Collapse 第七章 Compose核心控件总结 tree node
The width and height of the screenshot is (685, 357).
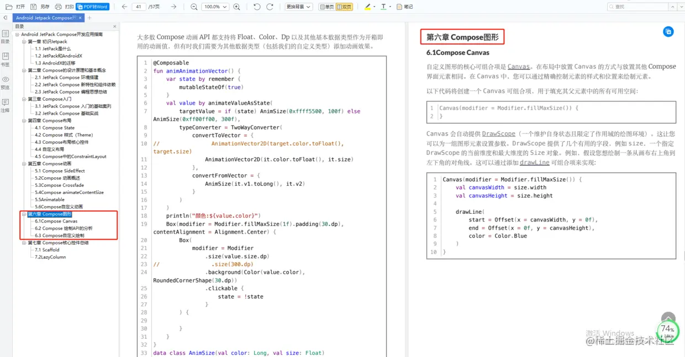pos(24,242)
